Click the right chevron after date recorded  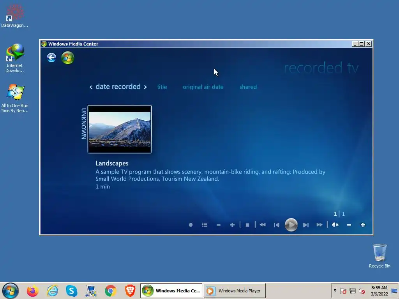145,87
